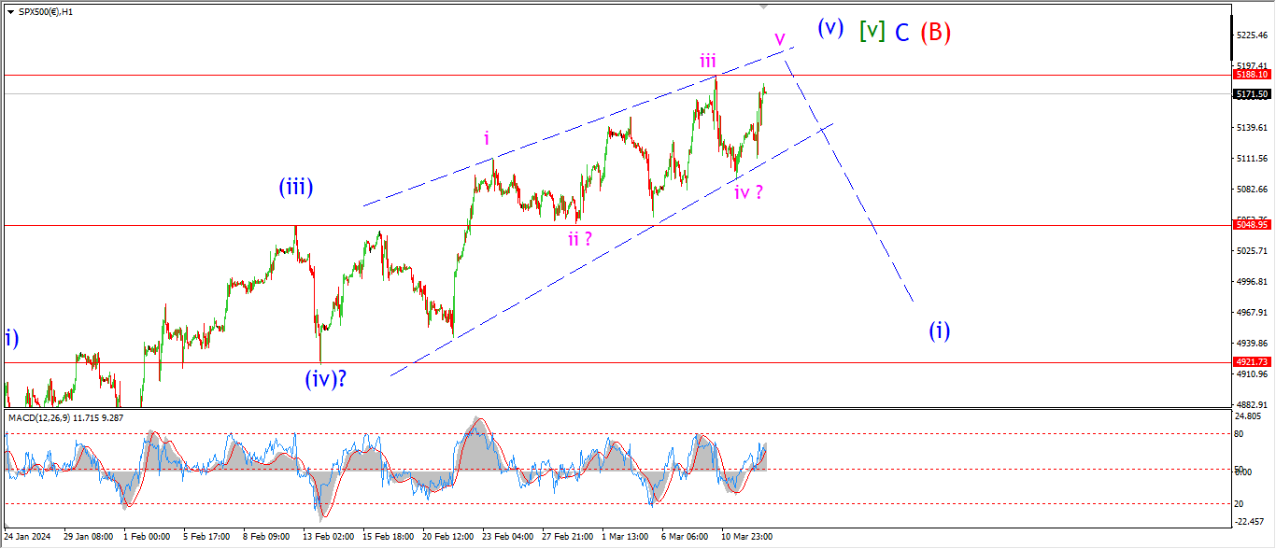
Task: Select the black 5171.50 current price tag
Action: point(1251,94)
